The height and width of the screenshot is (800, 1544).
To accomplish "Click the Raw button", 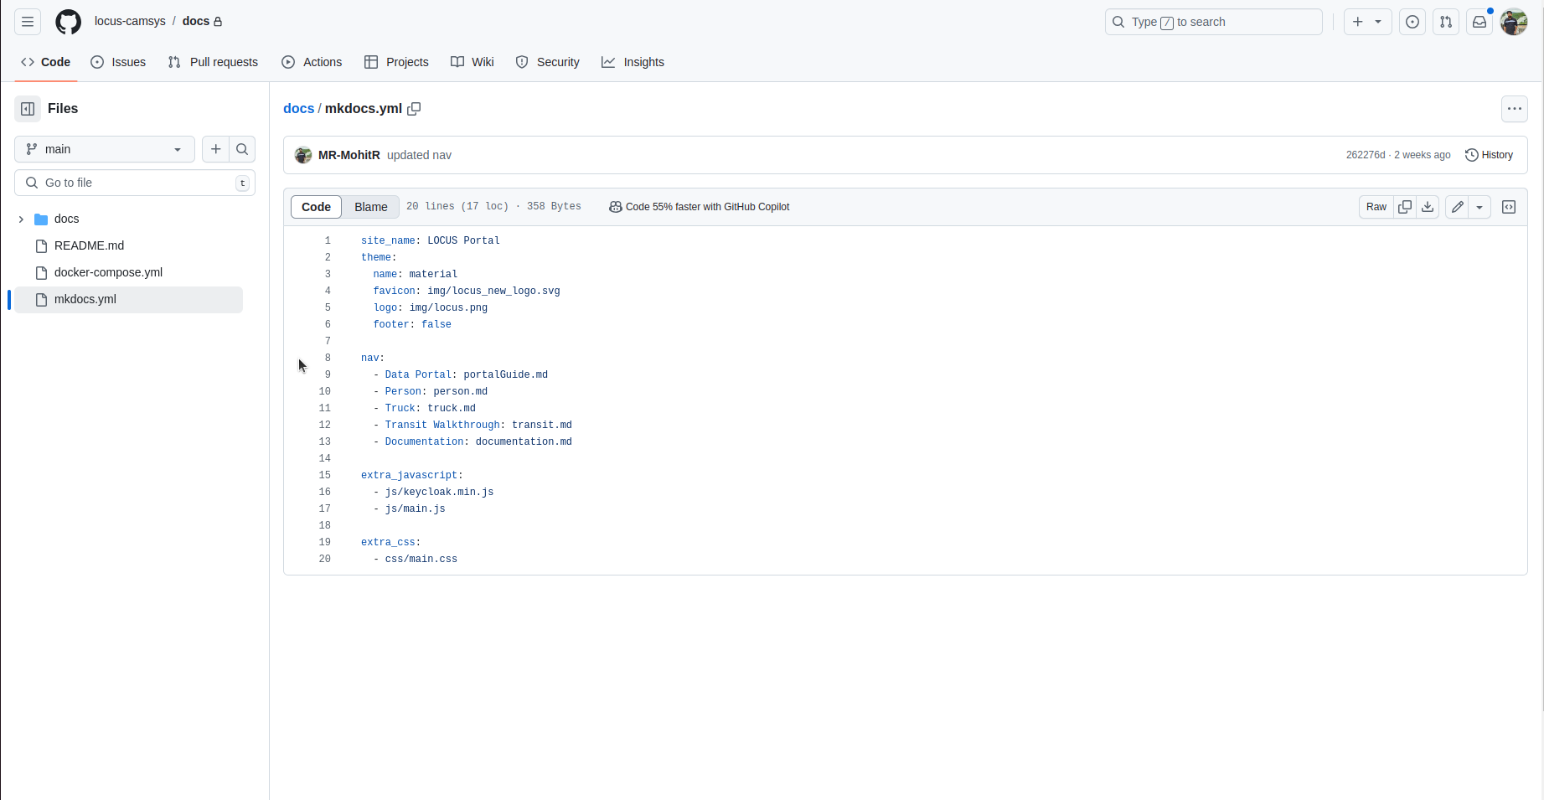I will click(x=1376, y=207).
